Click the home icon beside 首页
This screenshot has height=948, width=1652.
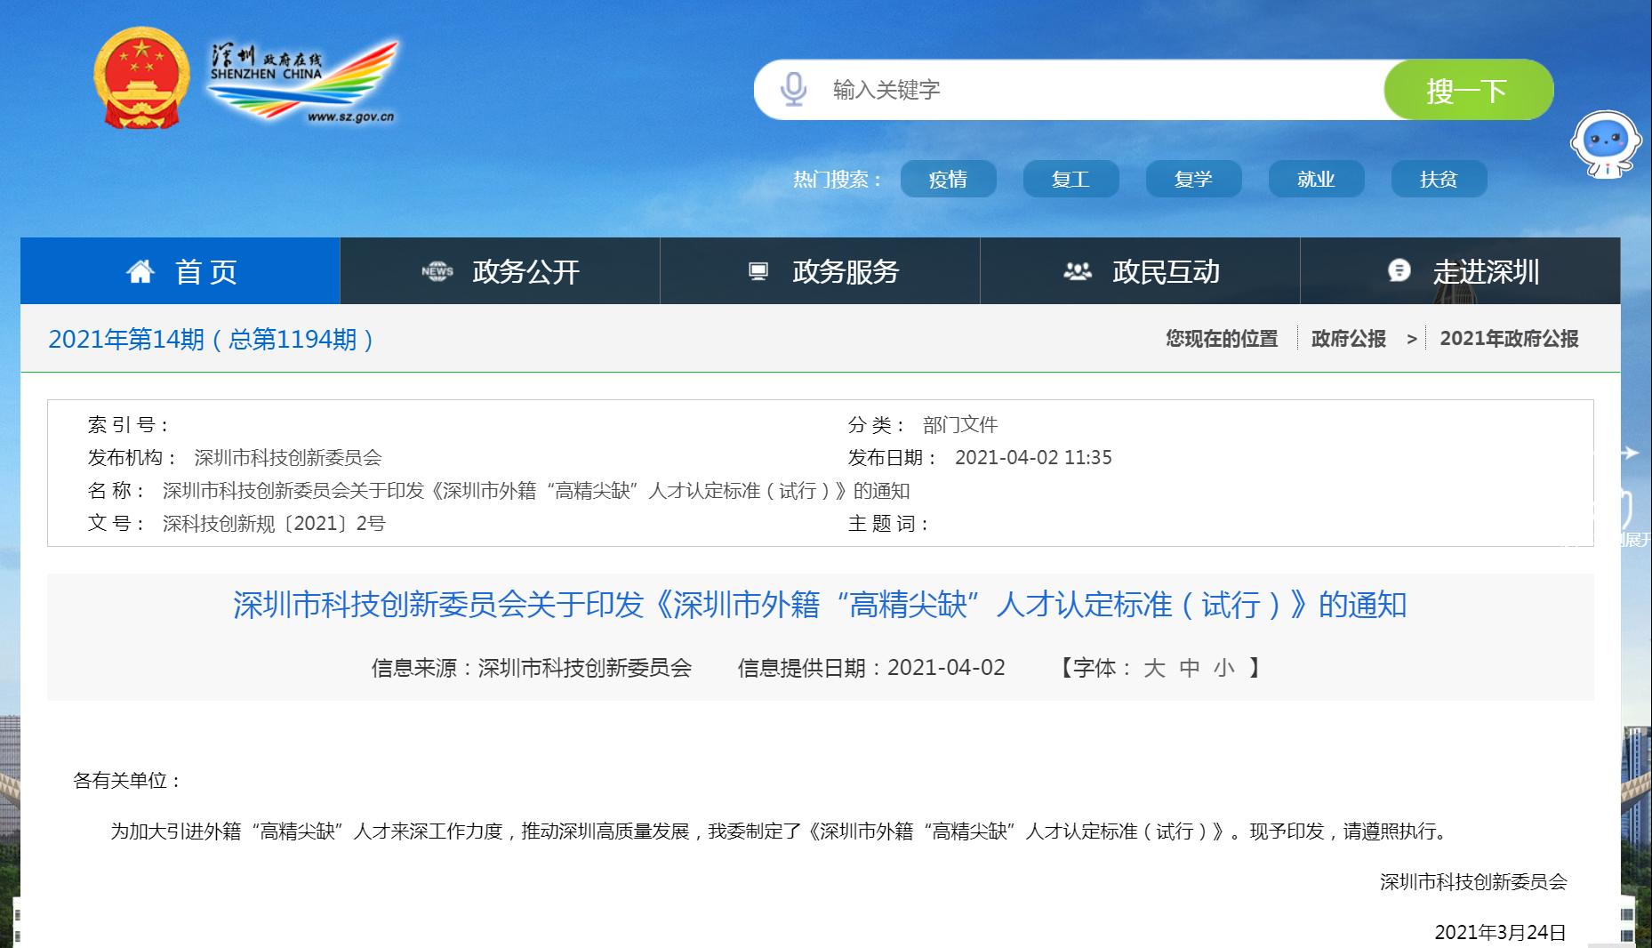(x=140, y=271)
